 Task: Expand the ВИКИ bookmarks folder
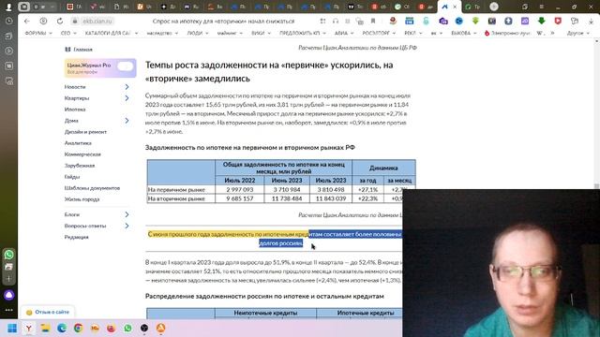(x=261, y=34)
